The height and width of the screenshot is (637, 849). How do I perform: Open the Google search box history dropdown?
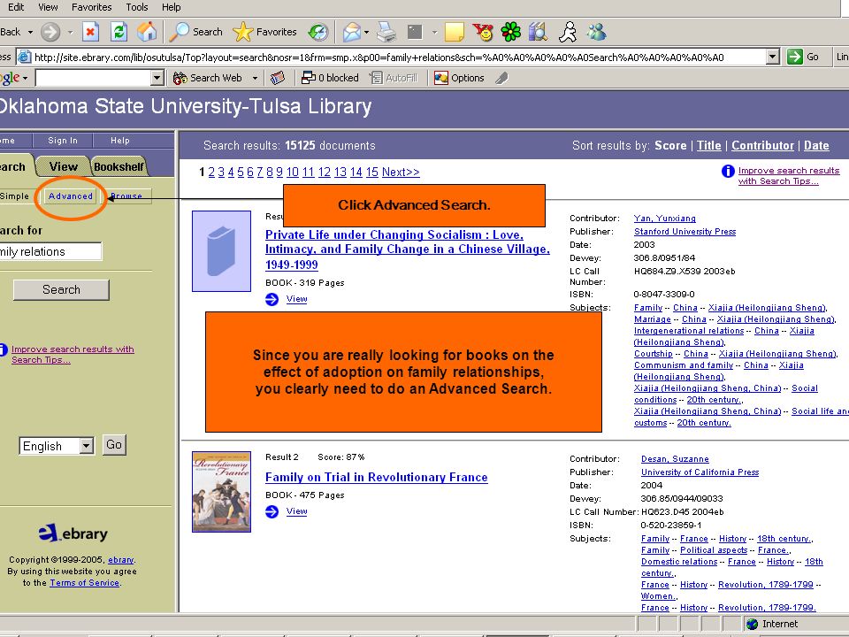157,78
